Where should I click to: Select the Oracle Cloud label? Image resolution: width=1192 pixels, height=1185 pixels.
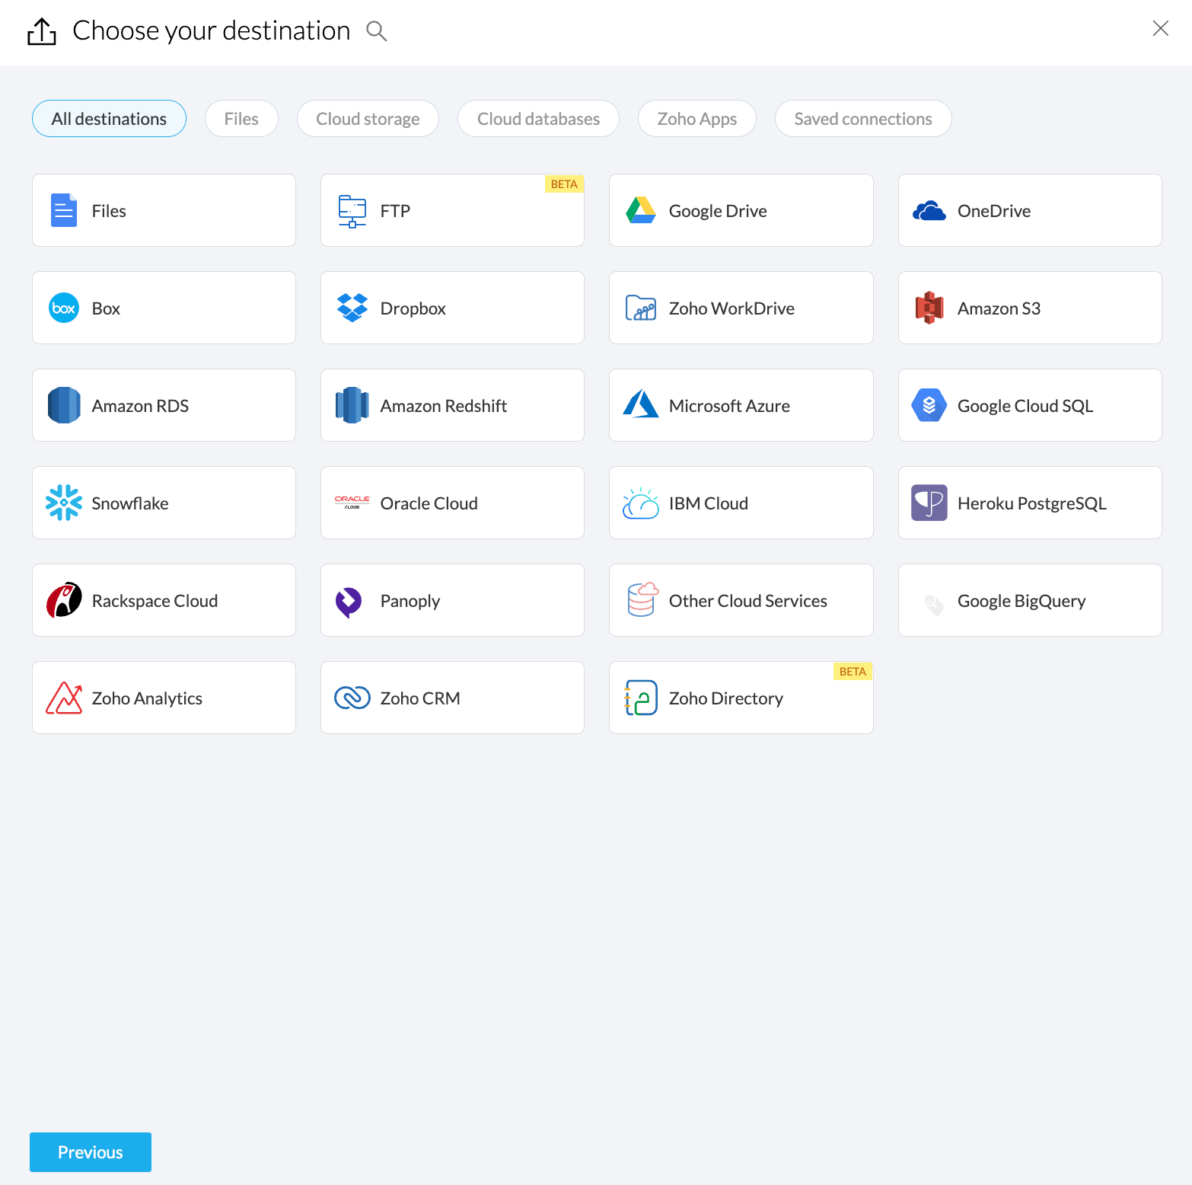pyautogui.click(x=429, y=503)
